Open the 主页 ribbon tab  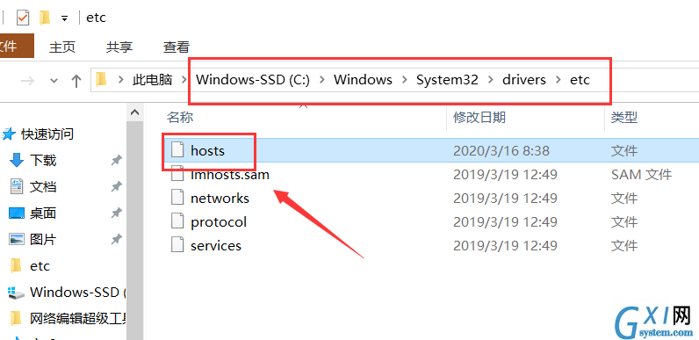click(x=62, y=47)
